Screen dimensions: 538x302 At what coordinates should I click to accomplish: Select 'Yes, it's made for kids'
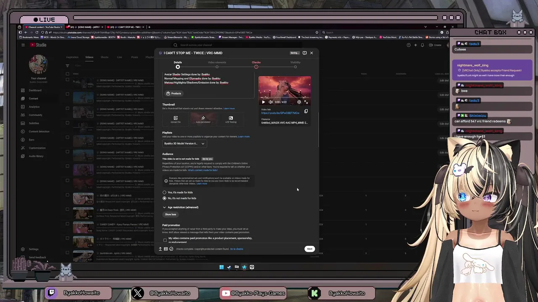coord(164,193)
